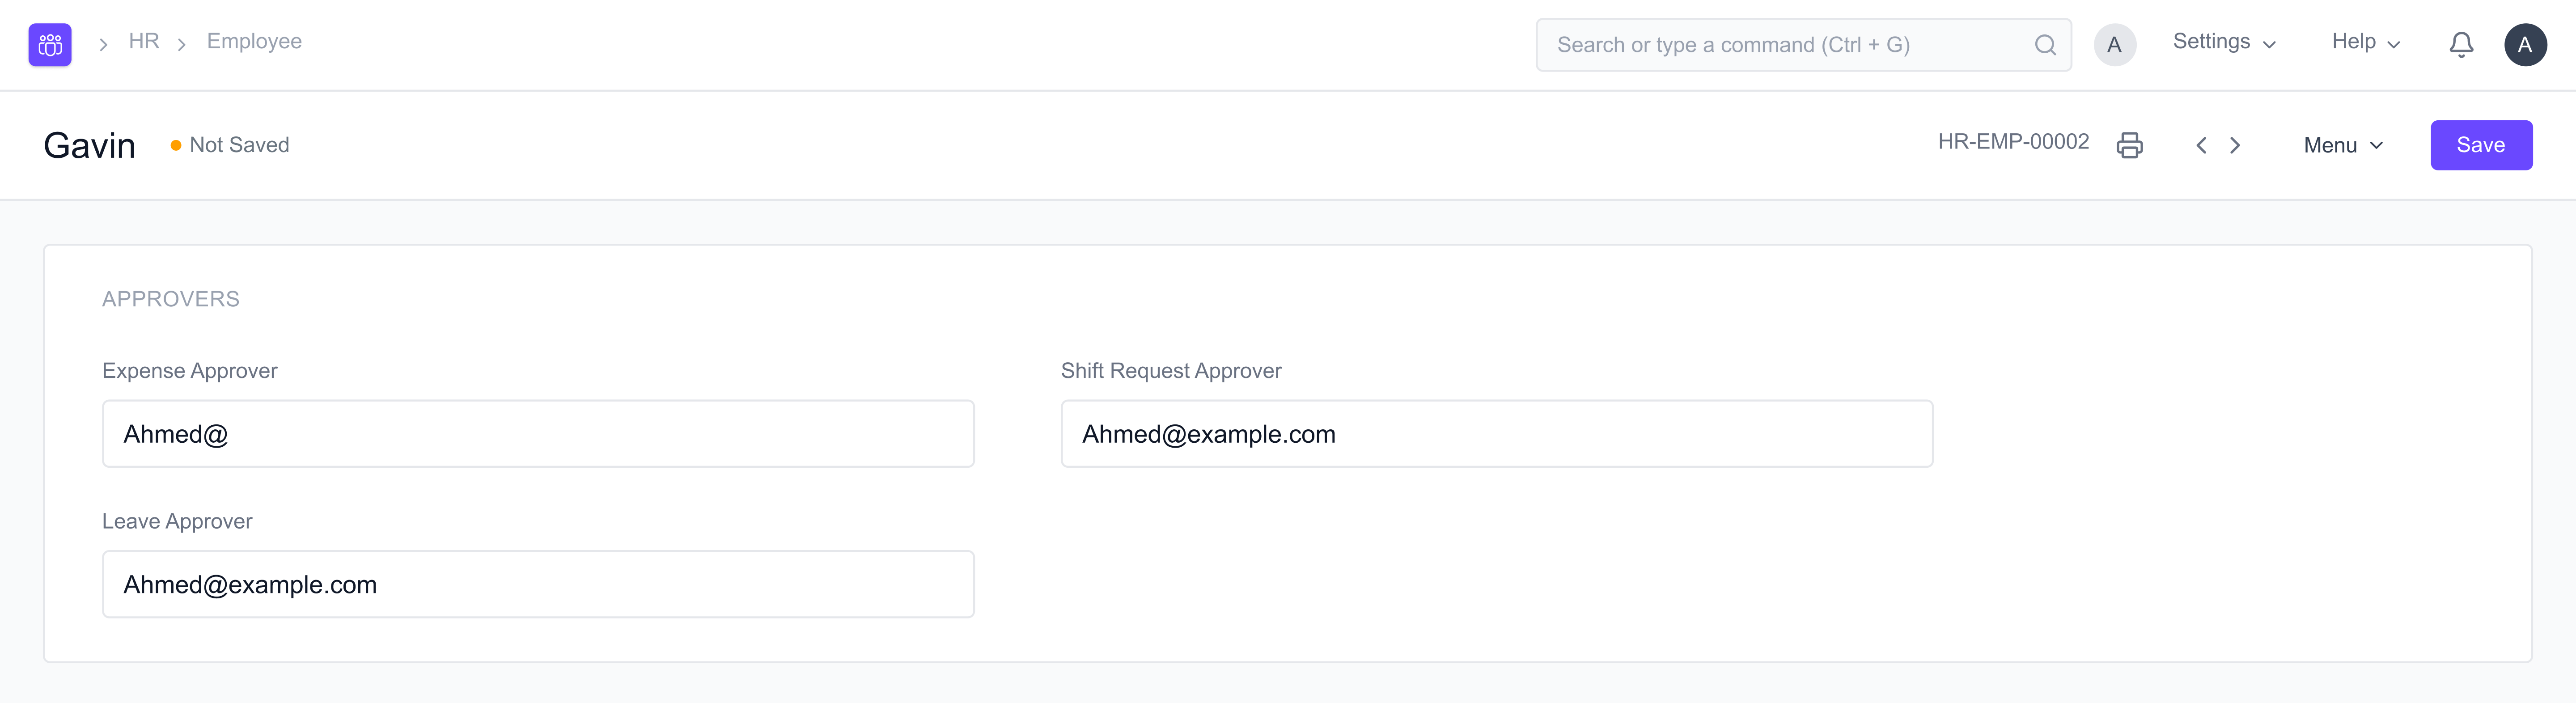Go to previous record with left chevron

coord(2201,145)
